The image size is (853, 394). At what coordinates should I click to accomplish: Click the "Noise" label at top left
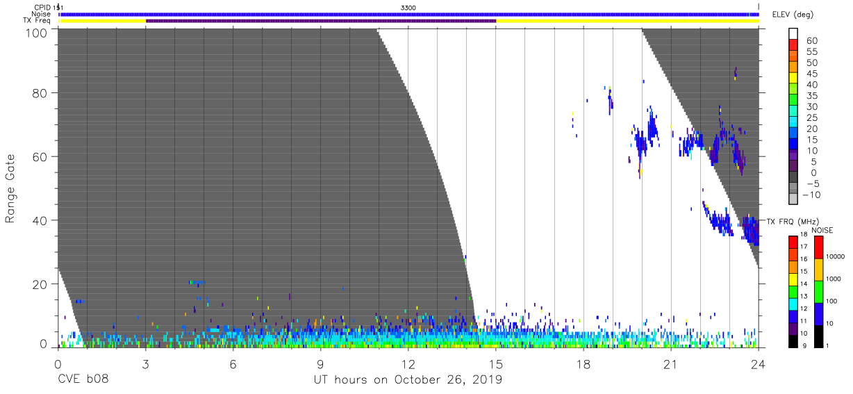[41, 14]
